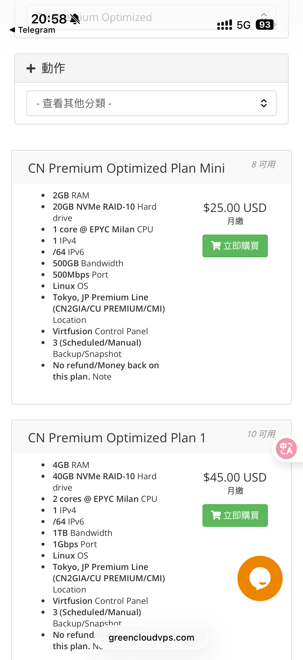
Task: Tap the 10 可用 availability label
Action: (x=261, y=434)
